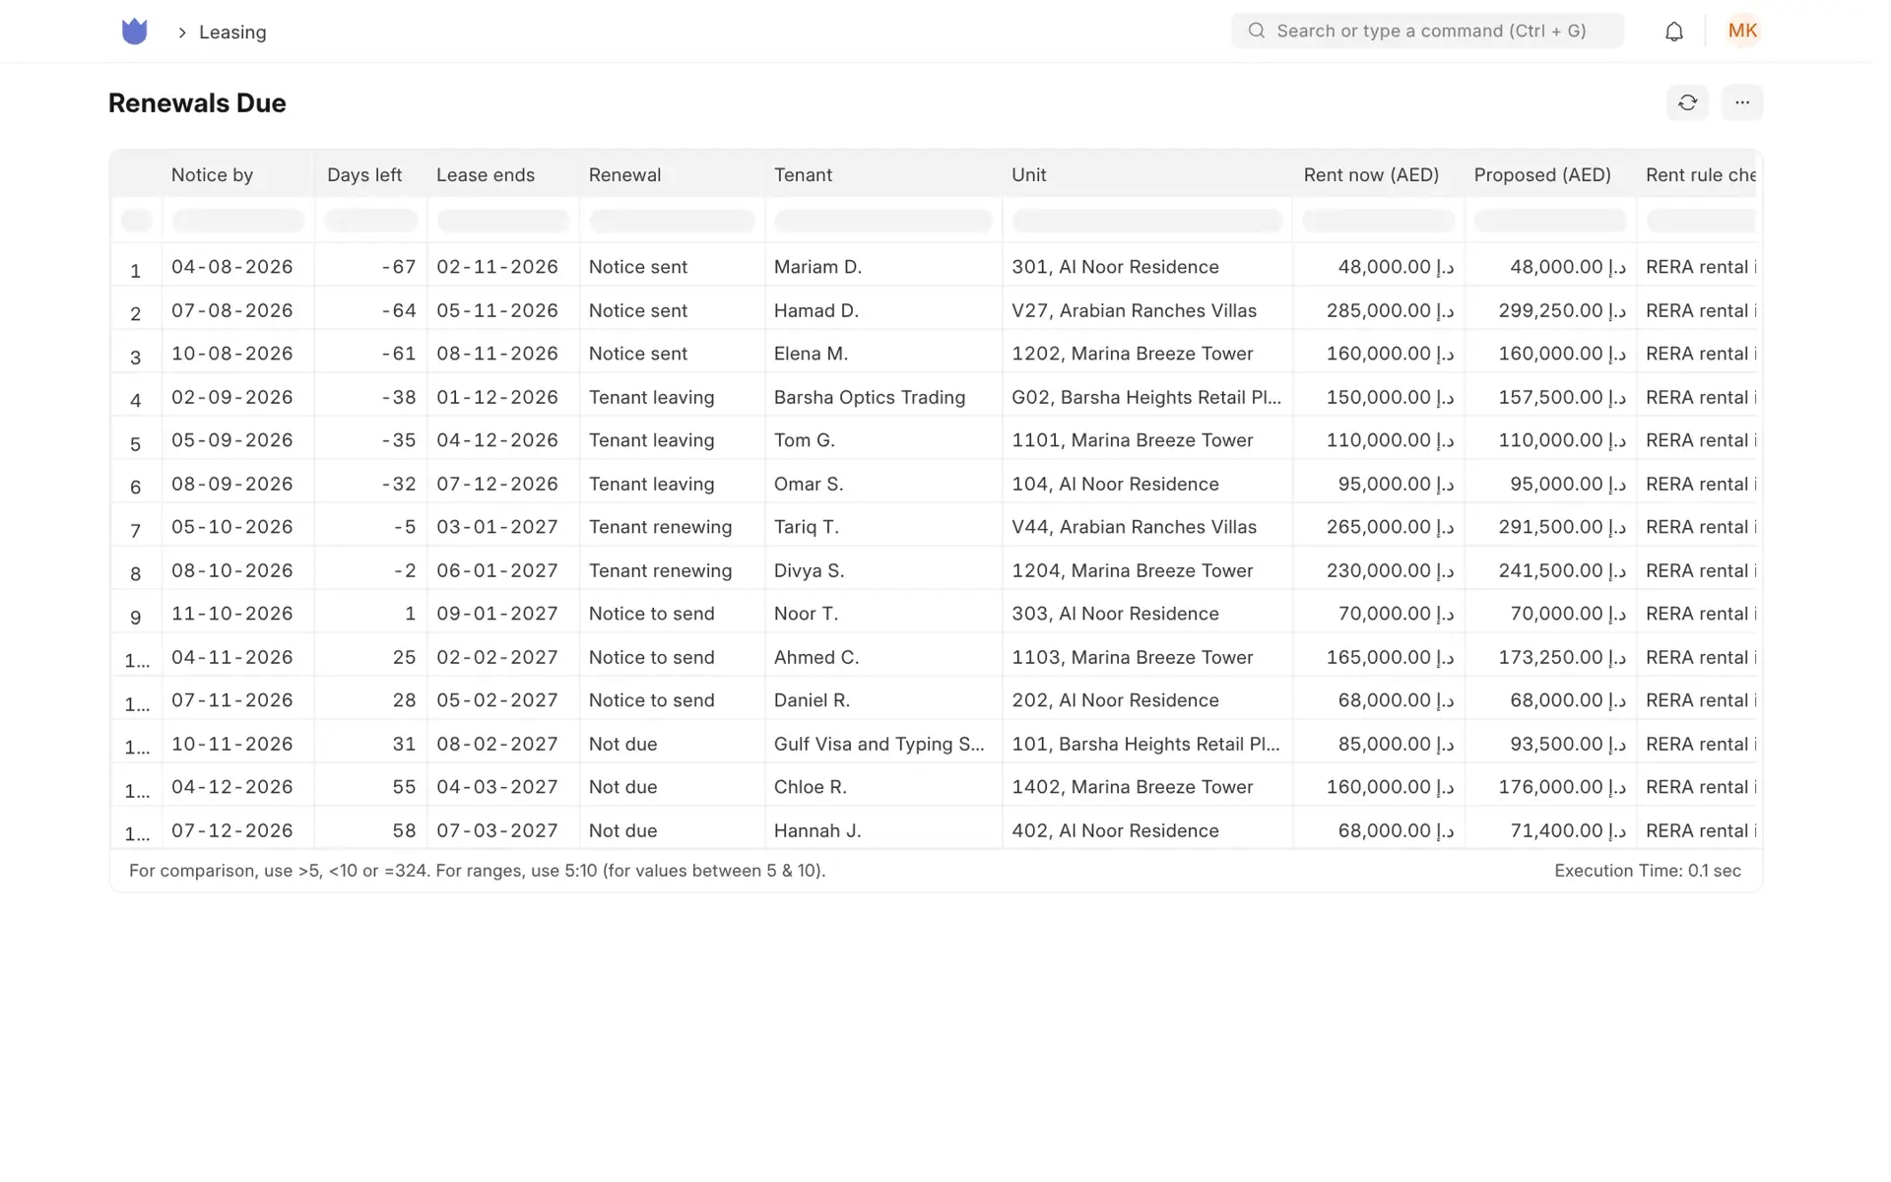Focus the search or command bar
Viewport: 1891px width, 1182px height.
tap(1427, 31)
